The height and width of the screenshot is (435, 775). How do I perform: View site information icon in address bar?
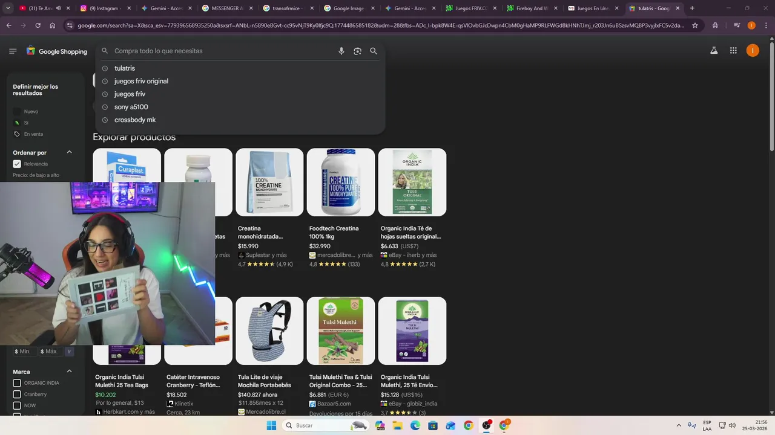pos(70,25)
